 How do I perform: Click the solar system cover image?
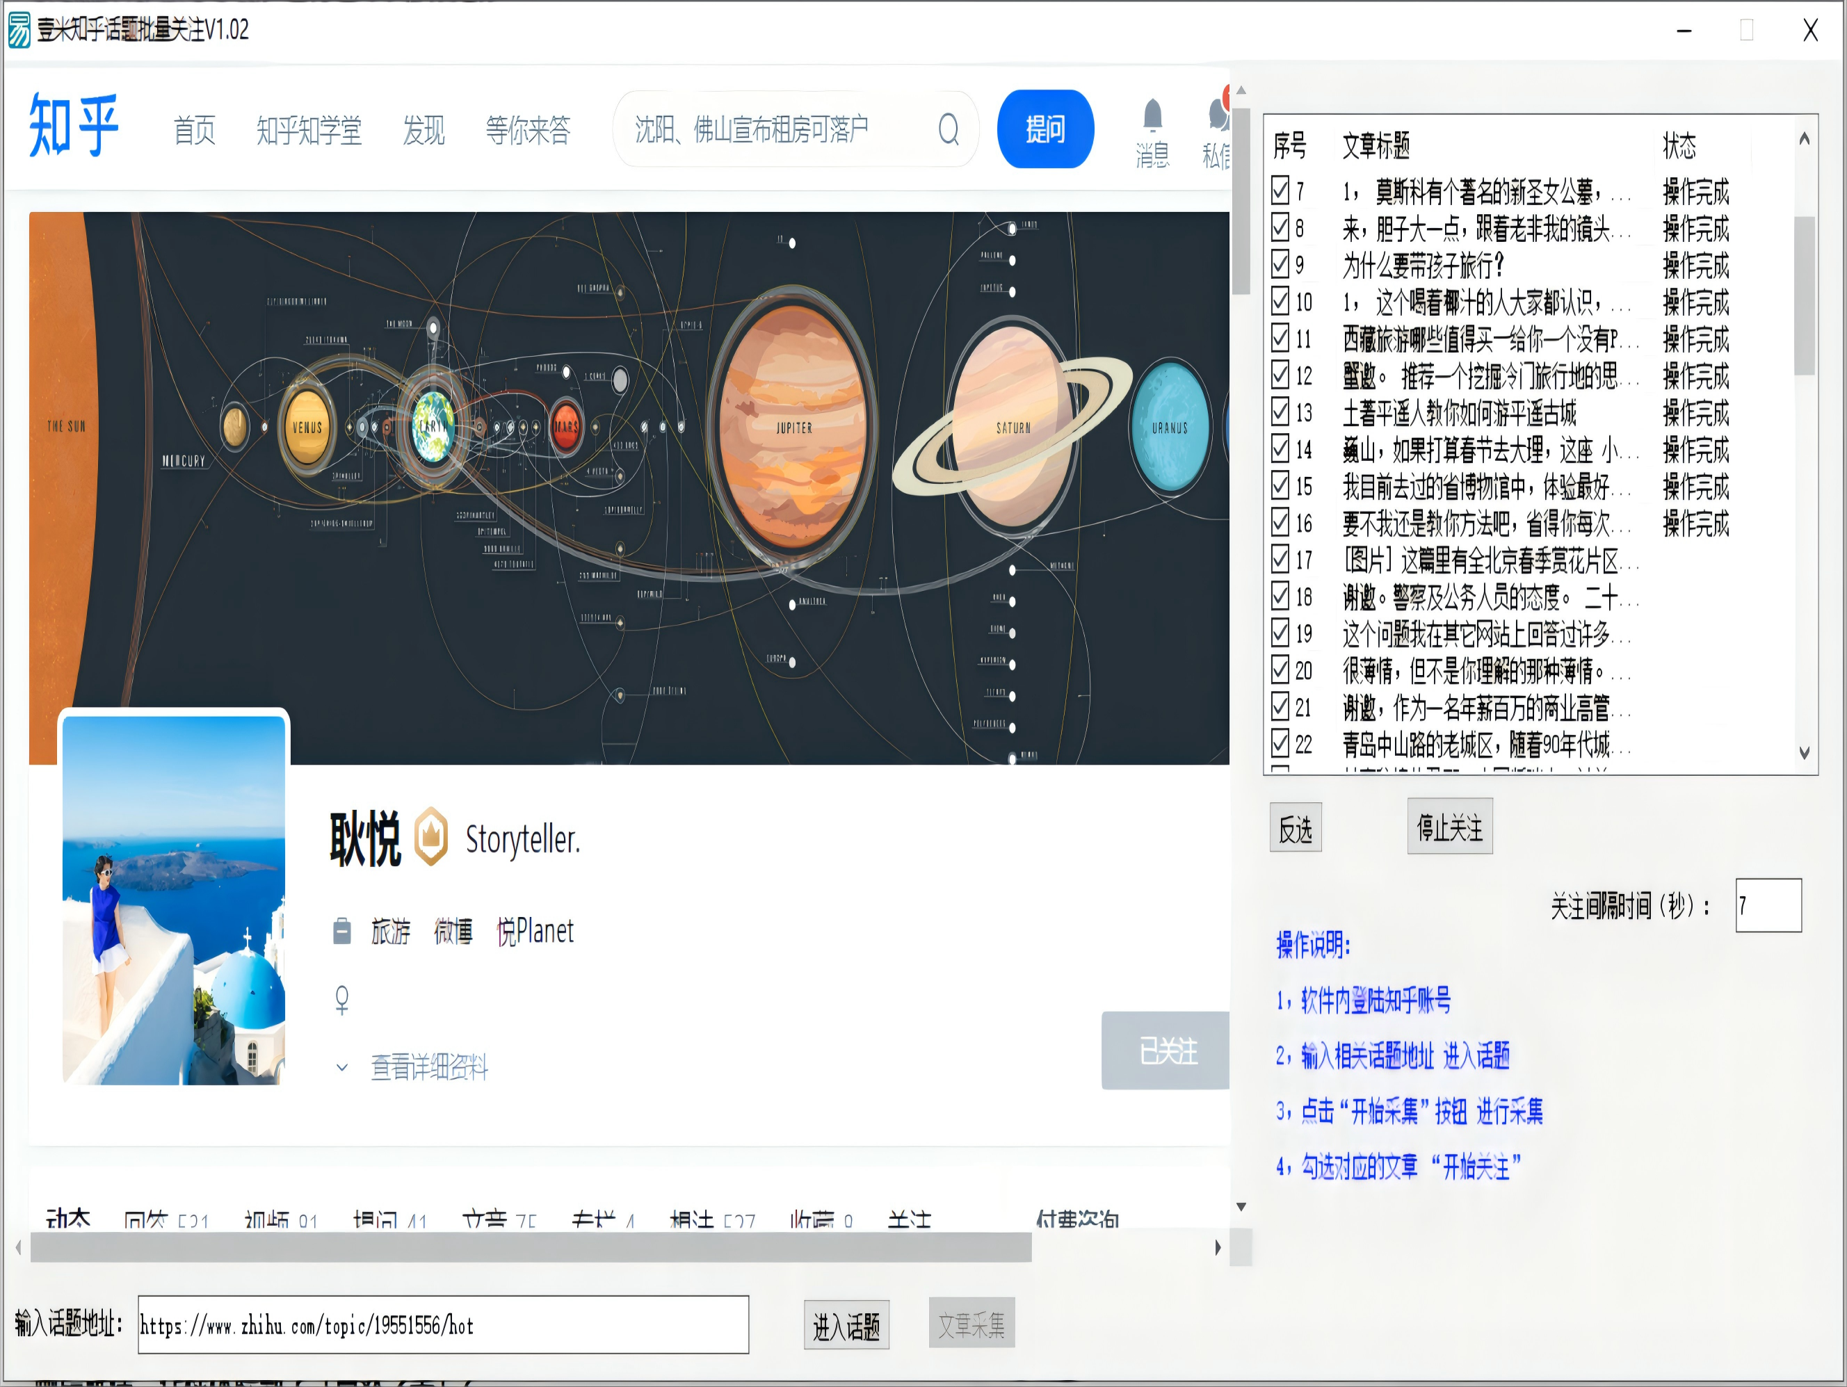629,487
